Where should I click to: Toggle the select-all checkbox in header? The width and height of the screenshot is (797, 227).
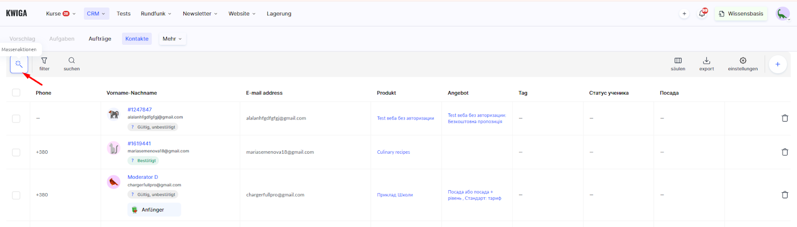pyautogui.click(x=16, y=93)
